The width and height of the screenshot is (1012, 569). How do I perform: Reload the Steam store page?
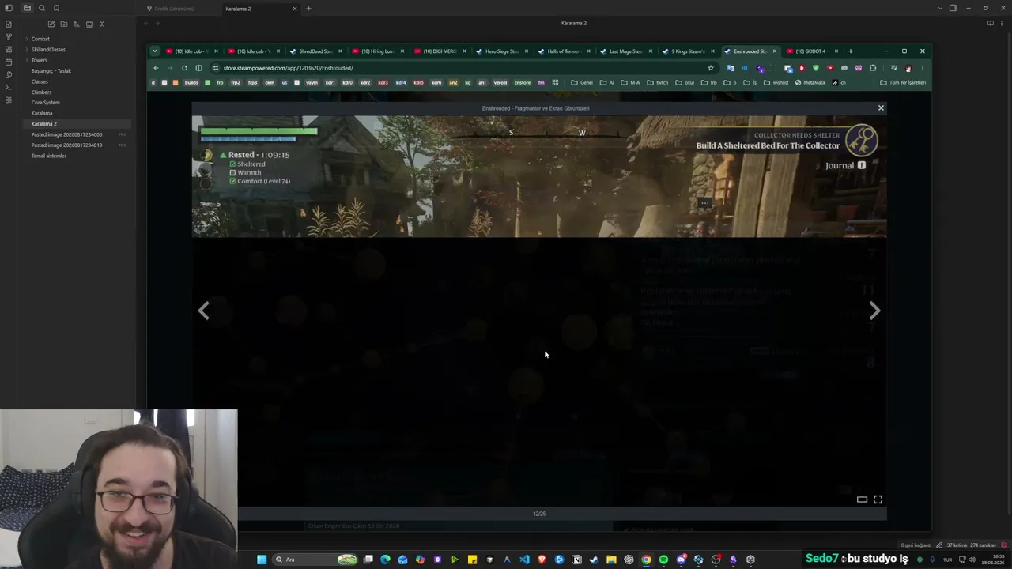(184, 68)
